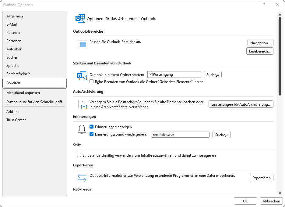The height and width of the screenshot is (207, 285).
Task: Toggle Erinnerungssound wiedergeben checkbox
Action: (92, 134)
